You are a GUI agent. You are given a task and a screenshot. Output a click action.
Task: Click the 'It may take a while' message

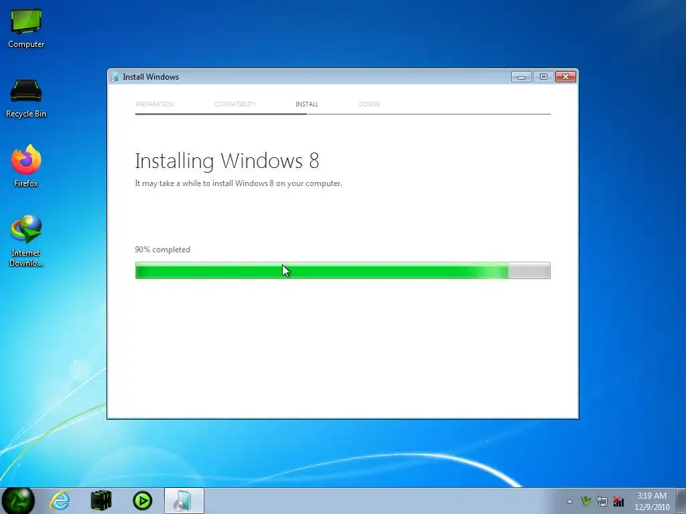(x=238, y=183)
